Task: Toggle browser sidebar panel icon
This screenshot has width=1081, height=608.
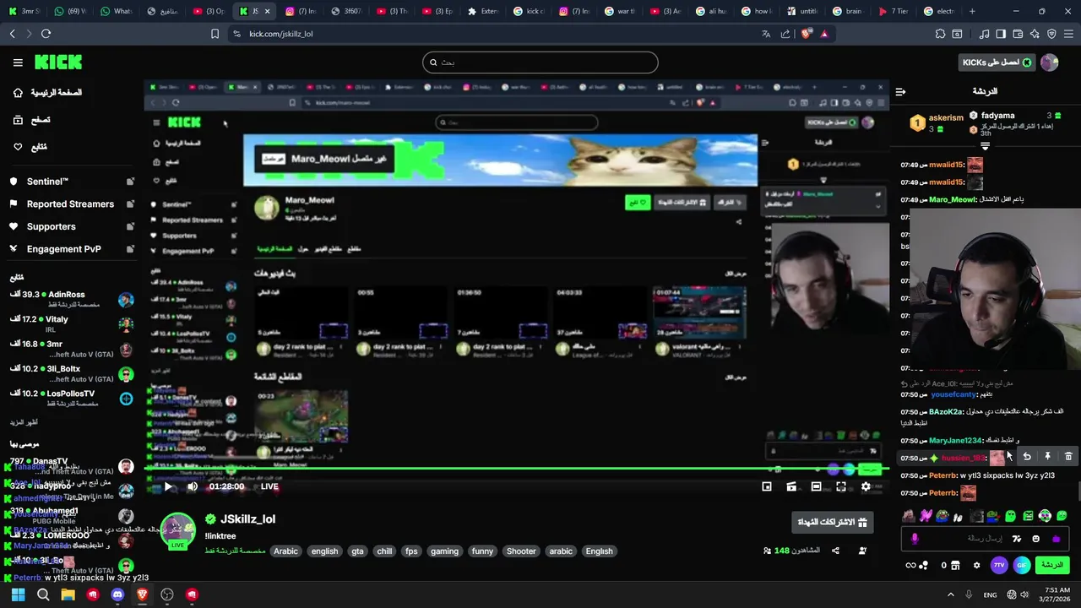Action: click(x=1001, y=34)
